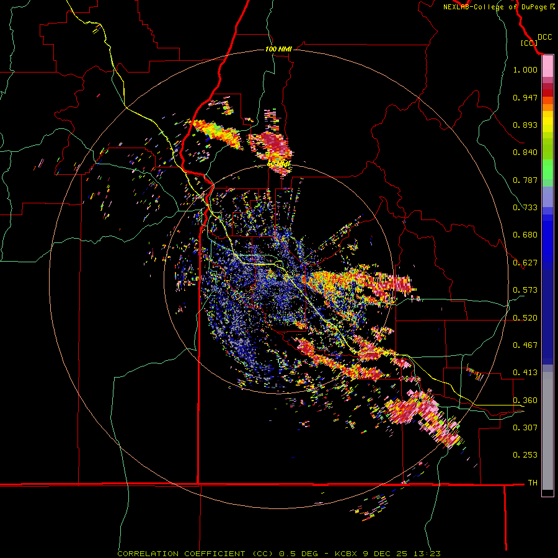Click the 0.307 scale value
Screen dimensions: 558x558
(x=525, y=428)
